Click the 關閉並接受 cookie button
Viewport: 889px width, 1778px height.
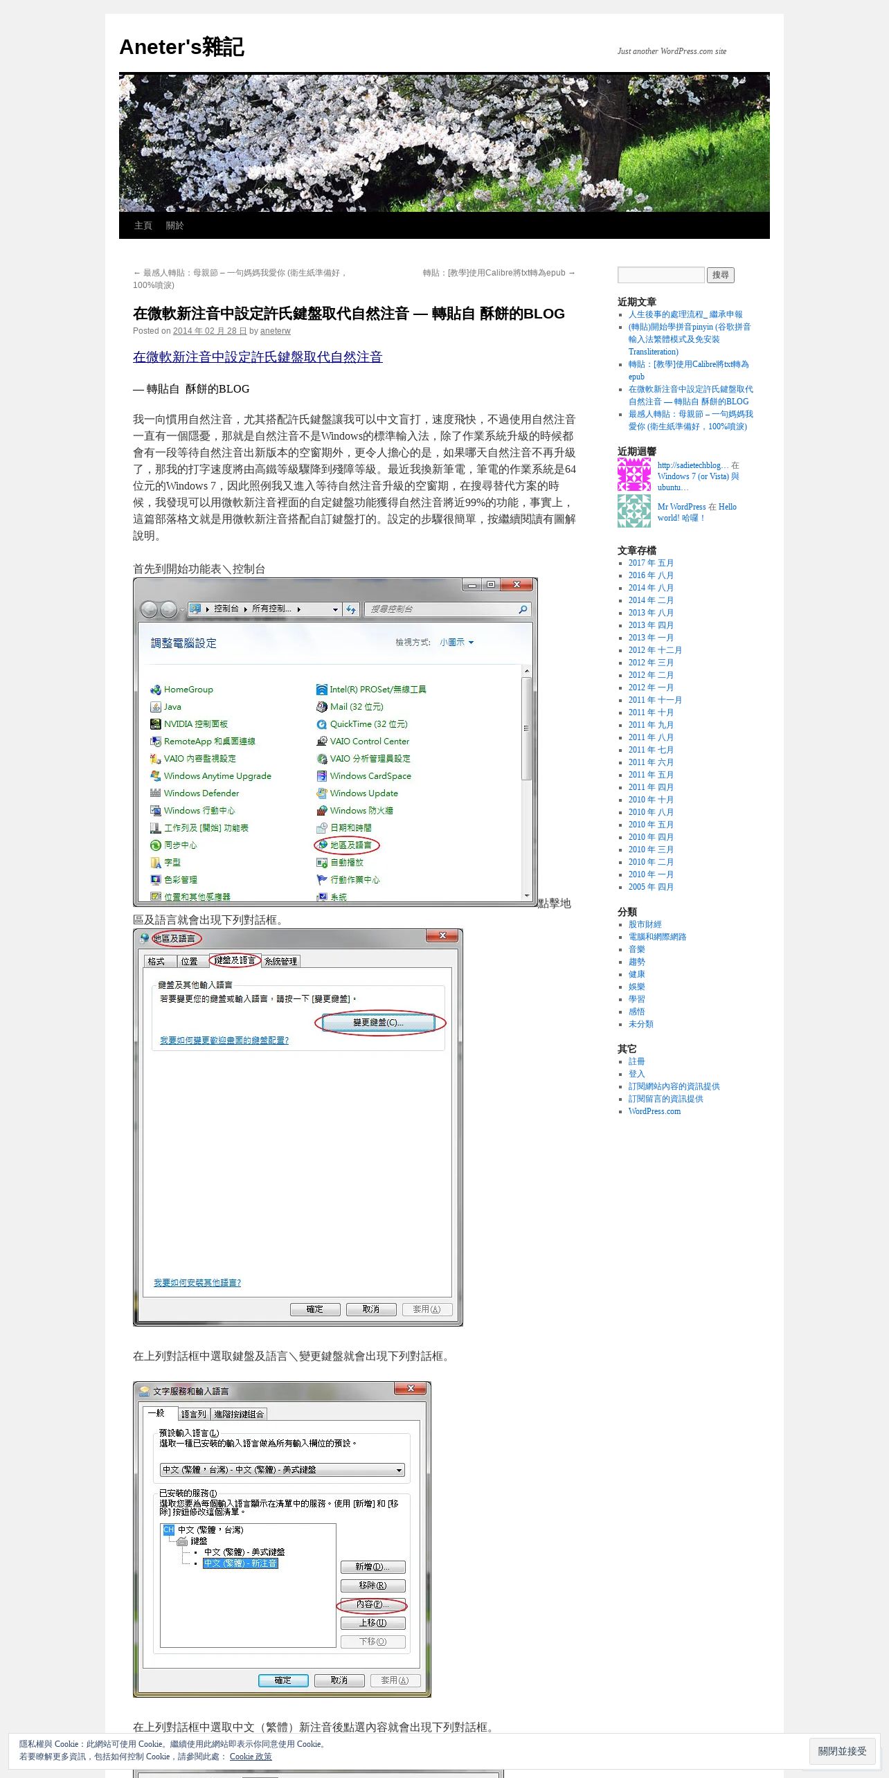[x=842, y=1751]
